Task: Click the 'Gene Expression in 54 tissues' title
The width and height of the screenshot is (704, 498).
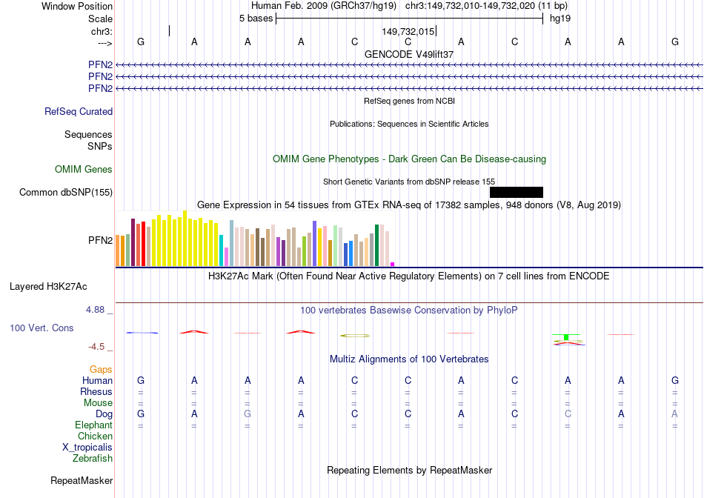Action: pos(409,205)
